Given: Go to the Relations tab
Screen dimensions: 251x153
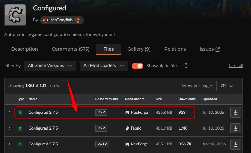Looking at the screenshot, I should tap(175, 49).
